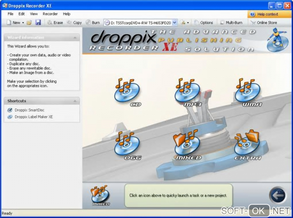Click the Multi-Burn toolbar button
The width and height of the screenshot is (293, 218).
pyautogui.click(x=231, y=22)
